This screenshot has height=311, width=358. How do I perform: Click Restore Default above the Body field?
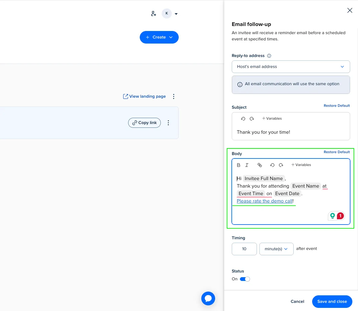[x=337, y=152]
